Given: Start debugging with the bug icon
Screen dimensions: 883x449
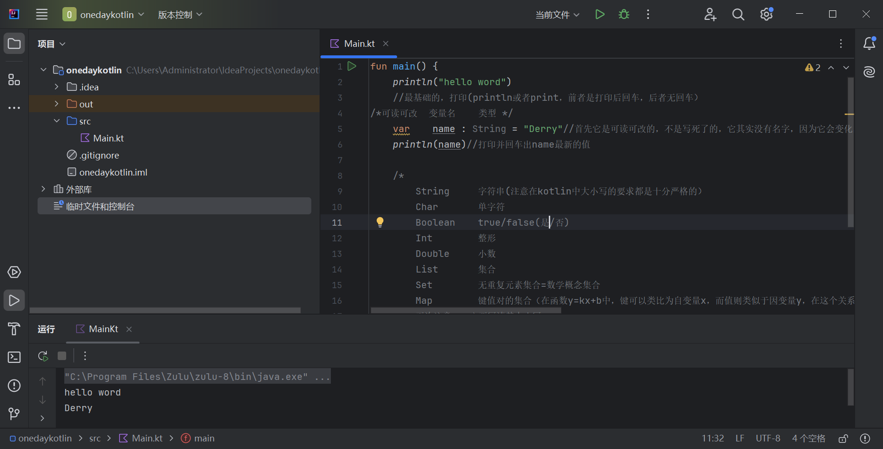Looking at the screenshot, I should tap(624, 14).
